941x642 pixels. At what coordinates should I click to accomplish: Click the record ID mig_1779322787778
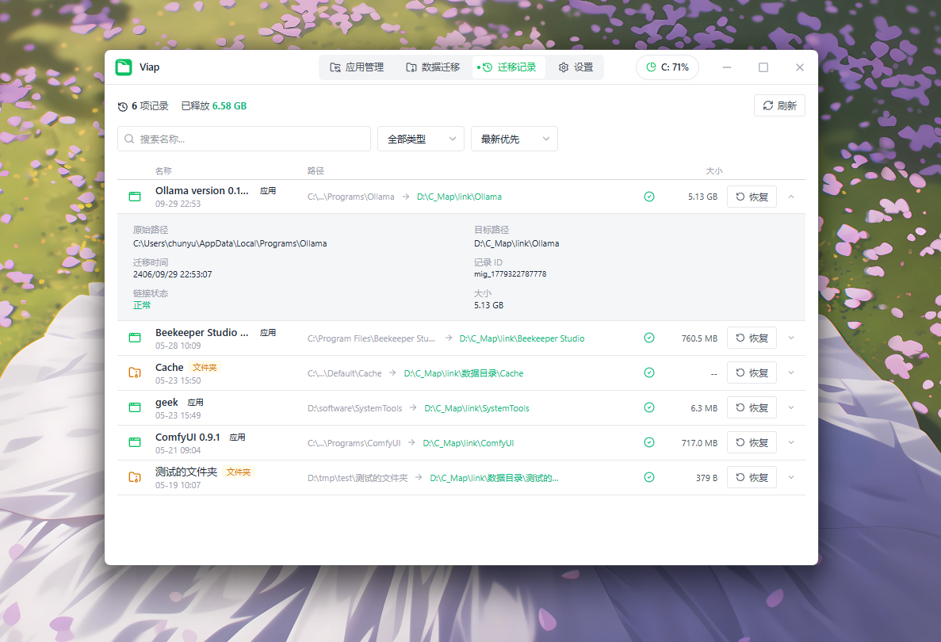(x=510, y=274)
